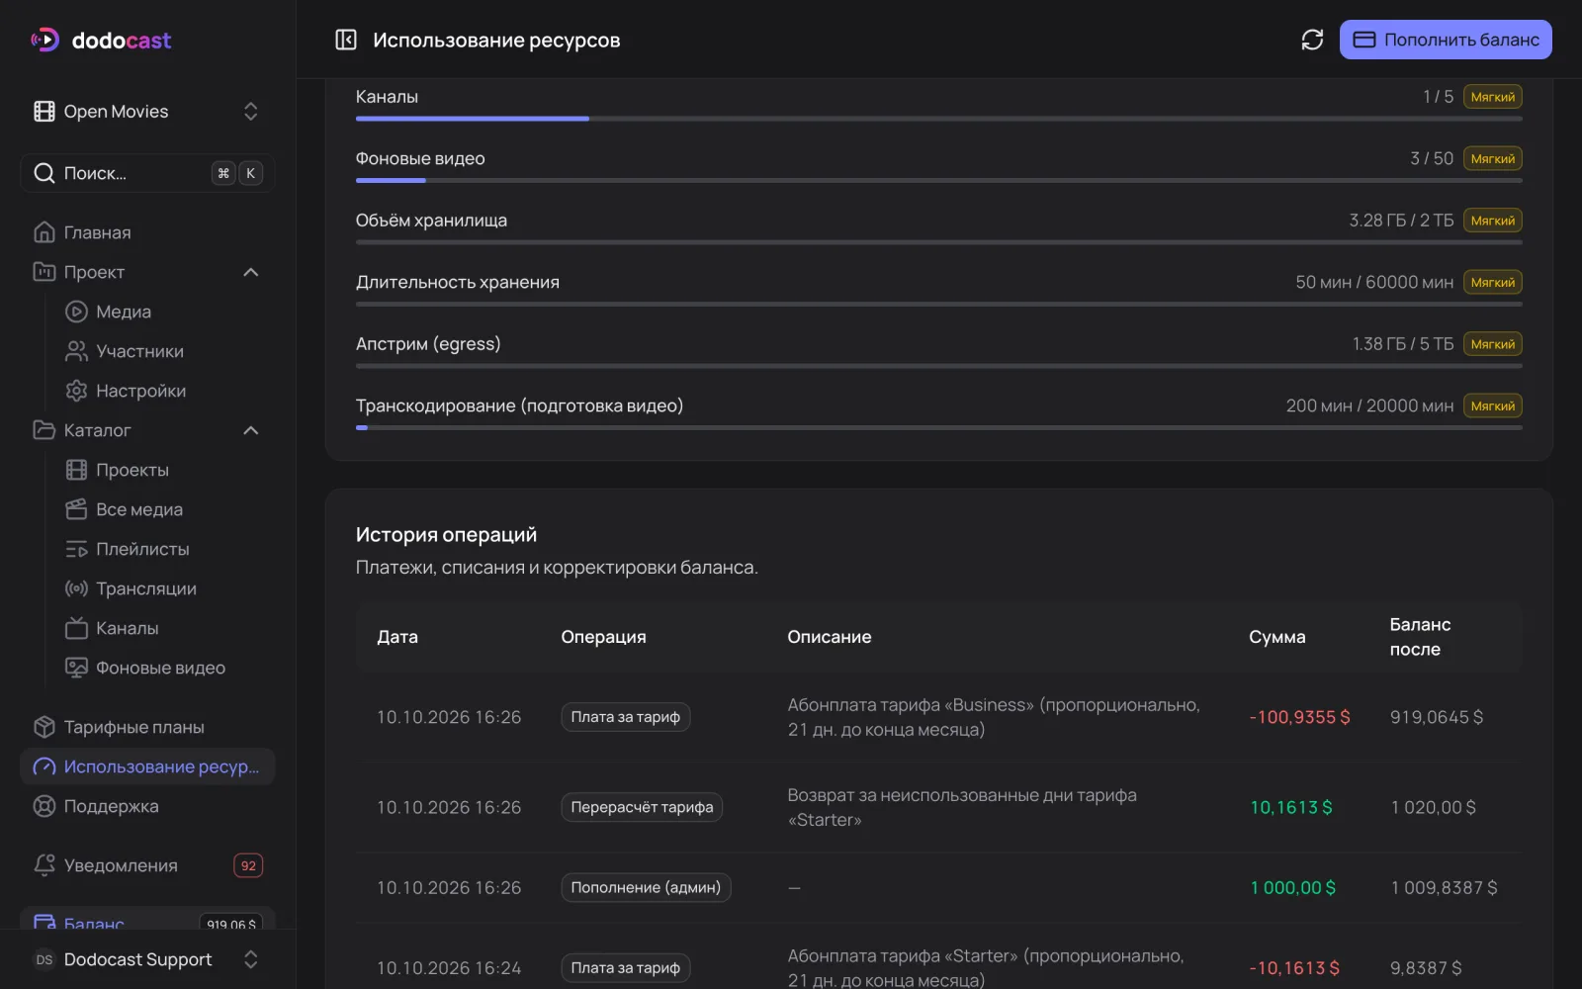This screenshot has height=989, width=1582.
Task: Open Трансляции broadcasts page
Action: [163, 588]
